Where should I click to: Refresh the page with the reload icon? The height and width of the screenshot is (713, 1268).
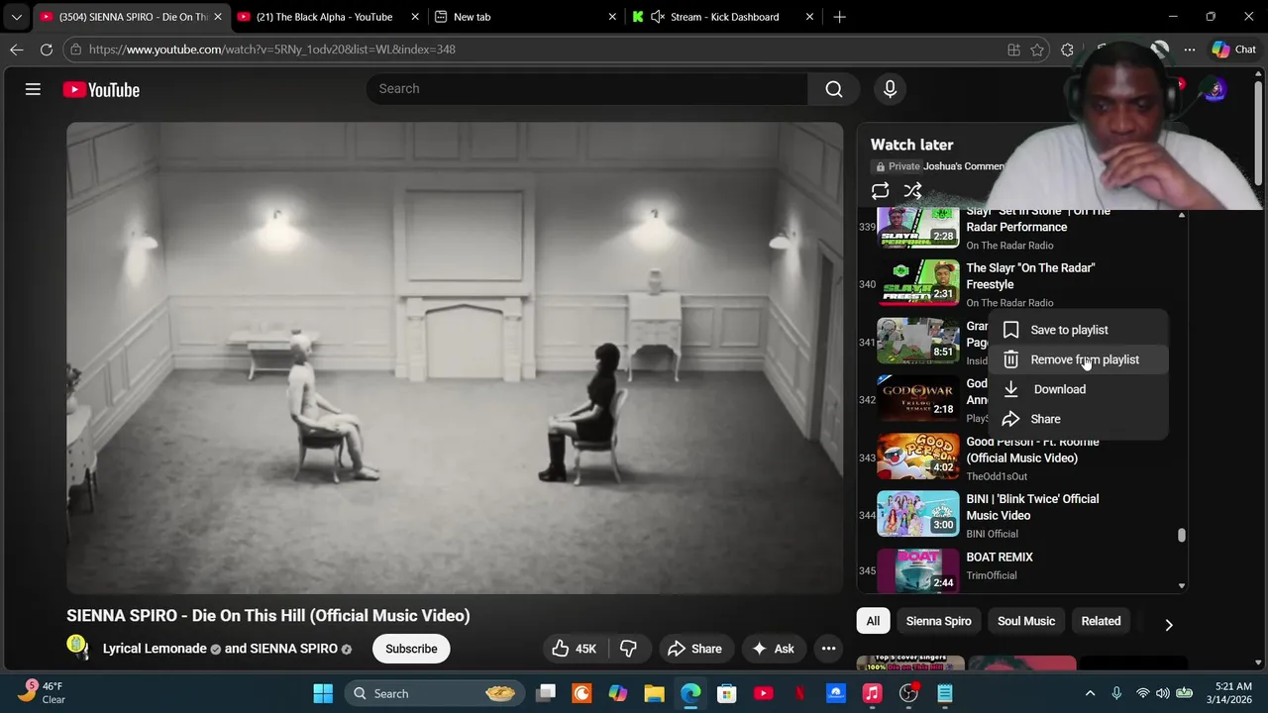tap(46, 49)
